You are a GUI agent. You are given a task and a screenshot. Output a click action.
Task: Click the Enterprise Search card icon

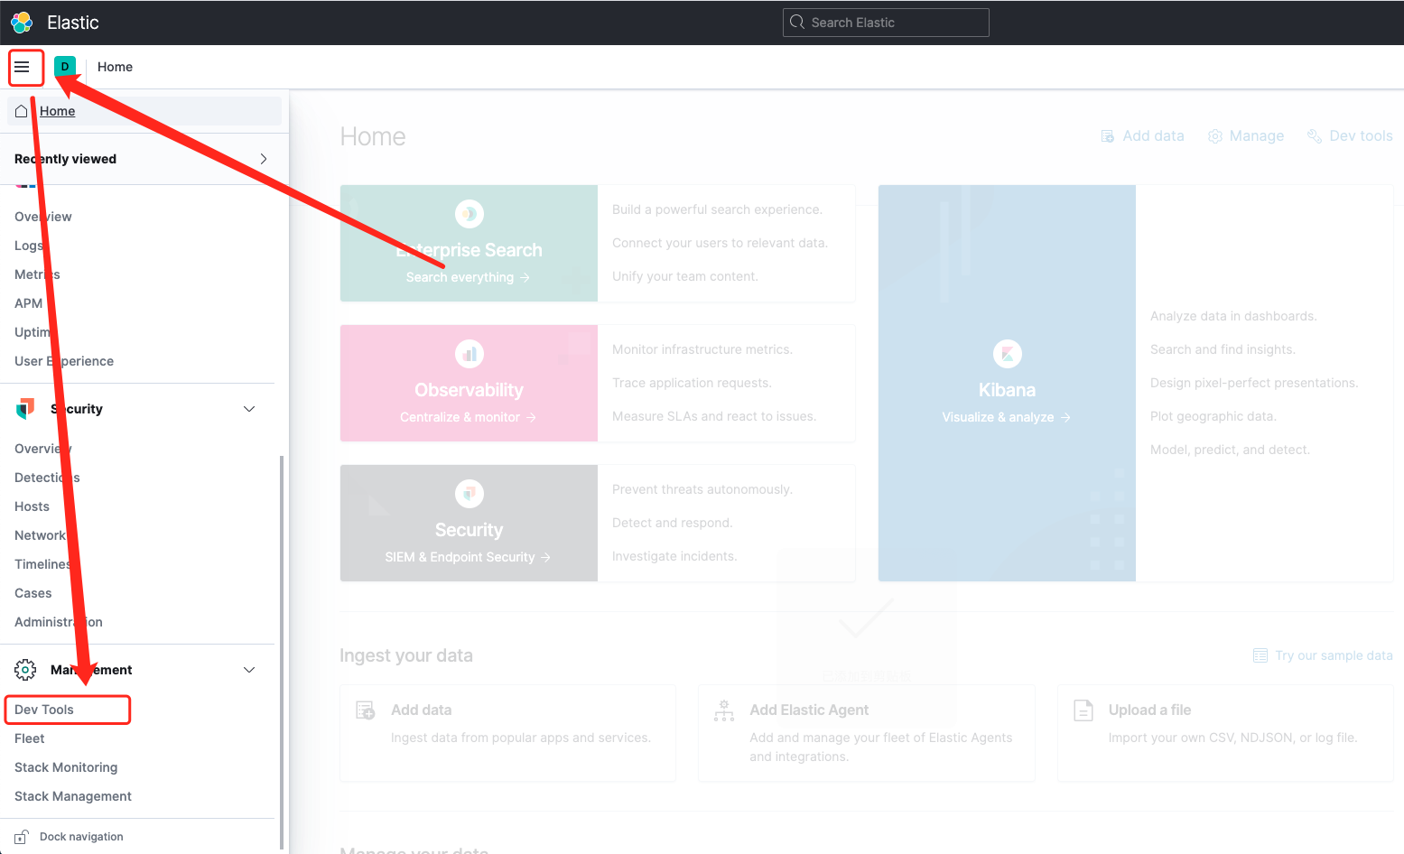click(469, 213)
